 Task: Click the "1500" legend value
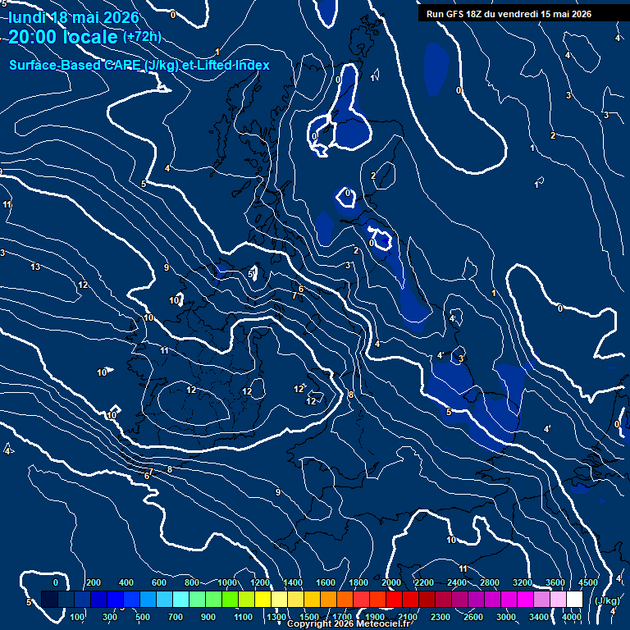pyautogui.click(x=309, y=617)
